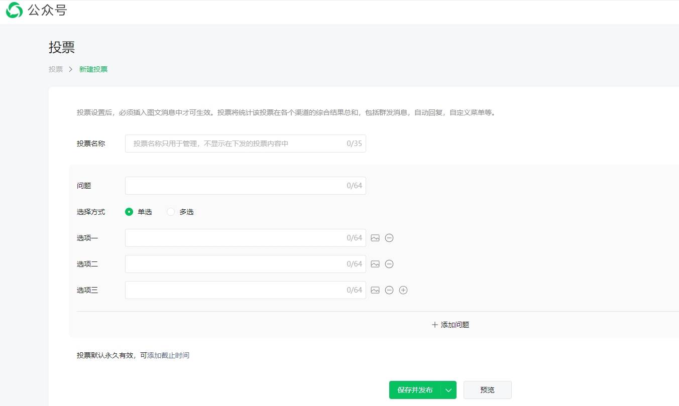Focus the 选项一 input field
Image resolution: width=679 pixels, height=406 pixels.
point(246,238)
